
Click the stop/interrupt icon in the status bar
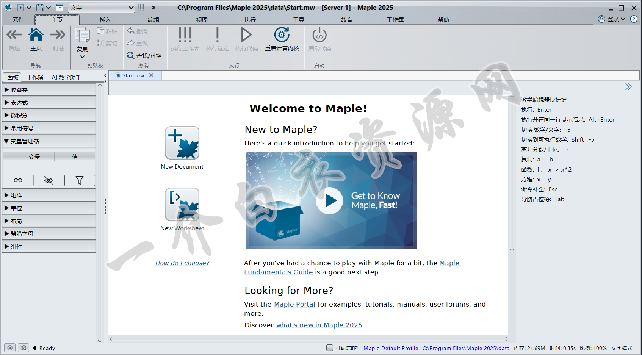[x=10, y=347]
